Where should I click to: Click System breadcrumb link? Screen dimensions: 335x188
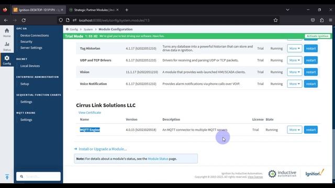[88, 29]
